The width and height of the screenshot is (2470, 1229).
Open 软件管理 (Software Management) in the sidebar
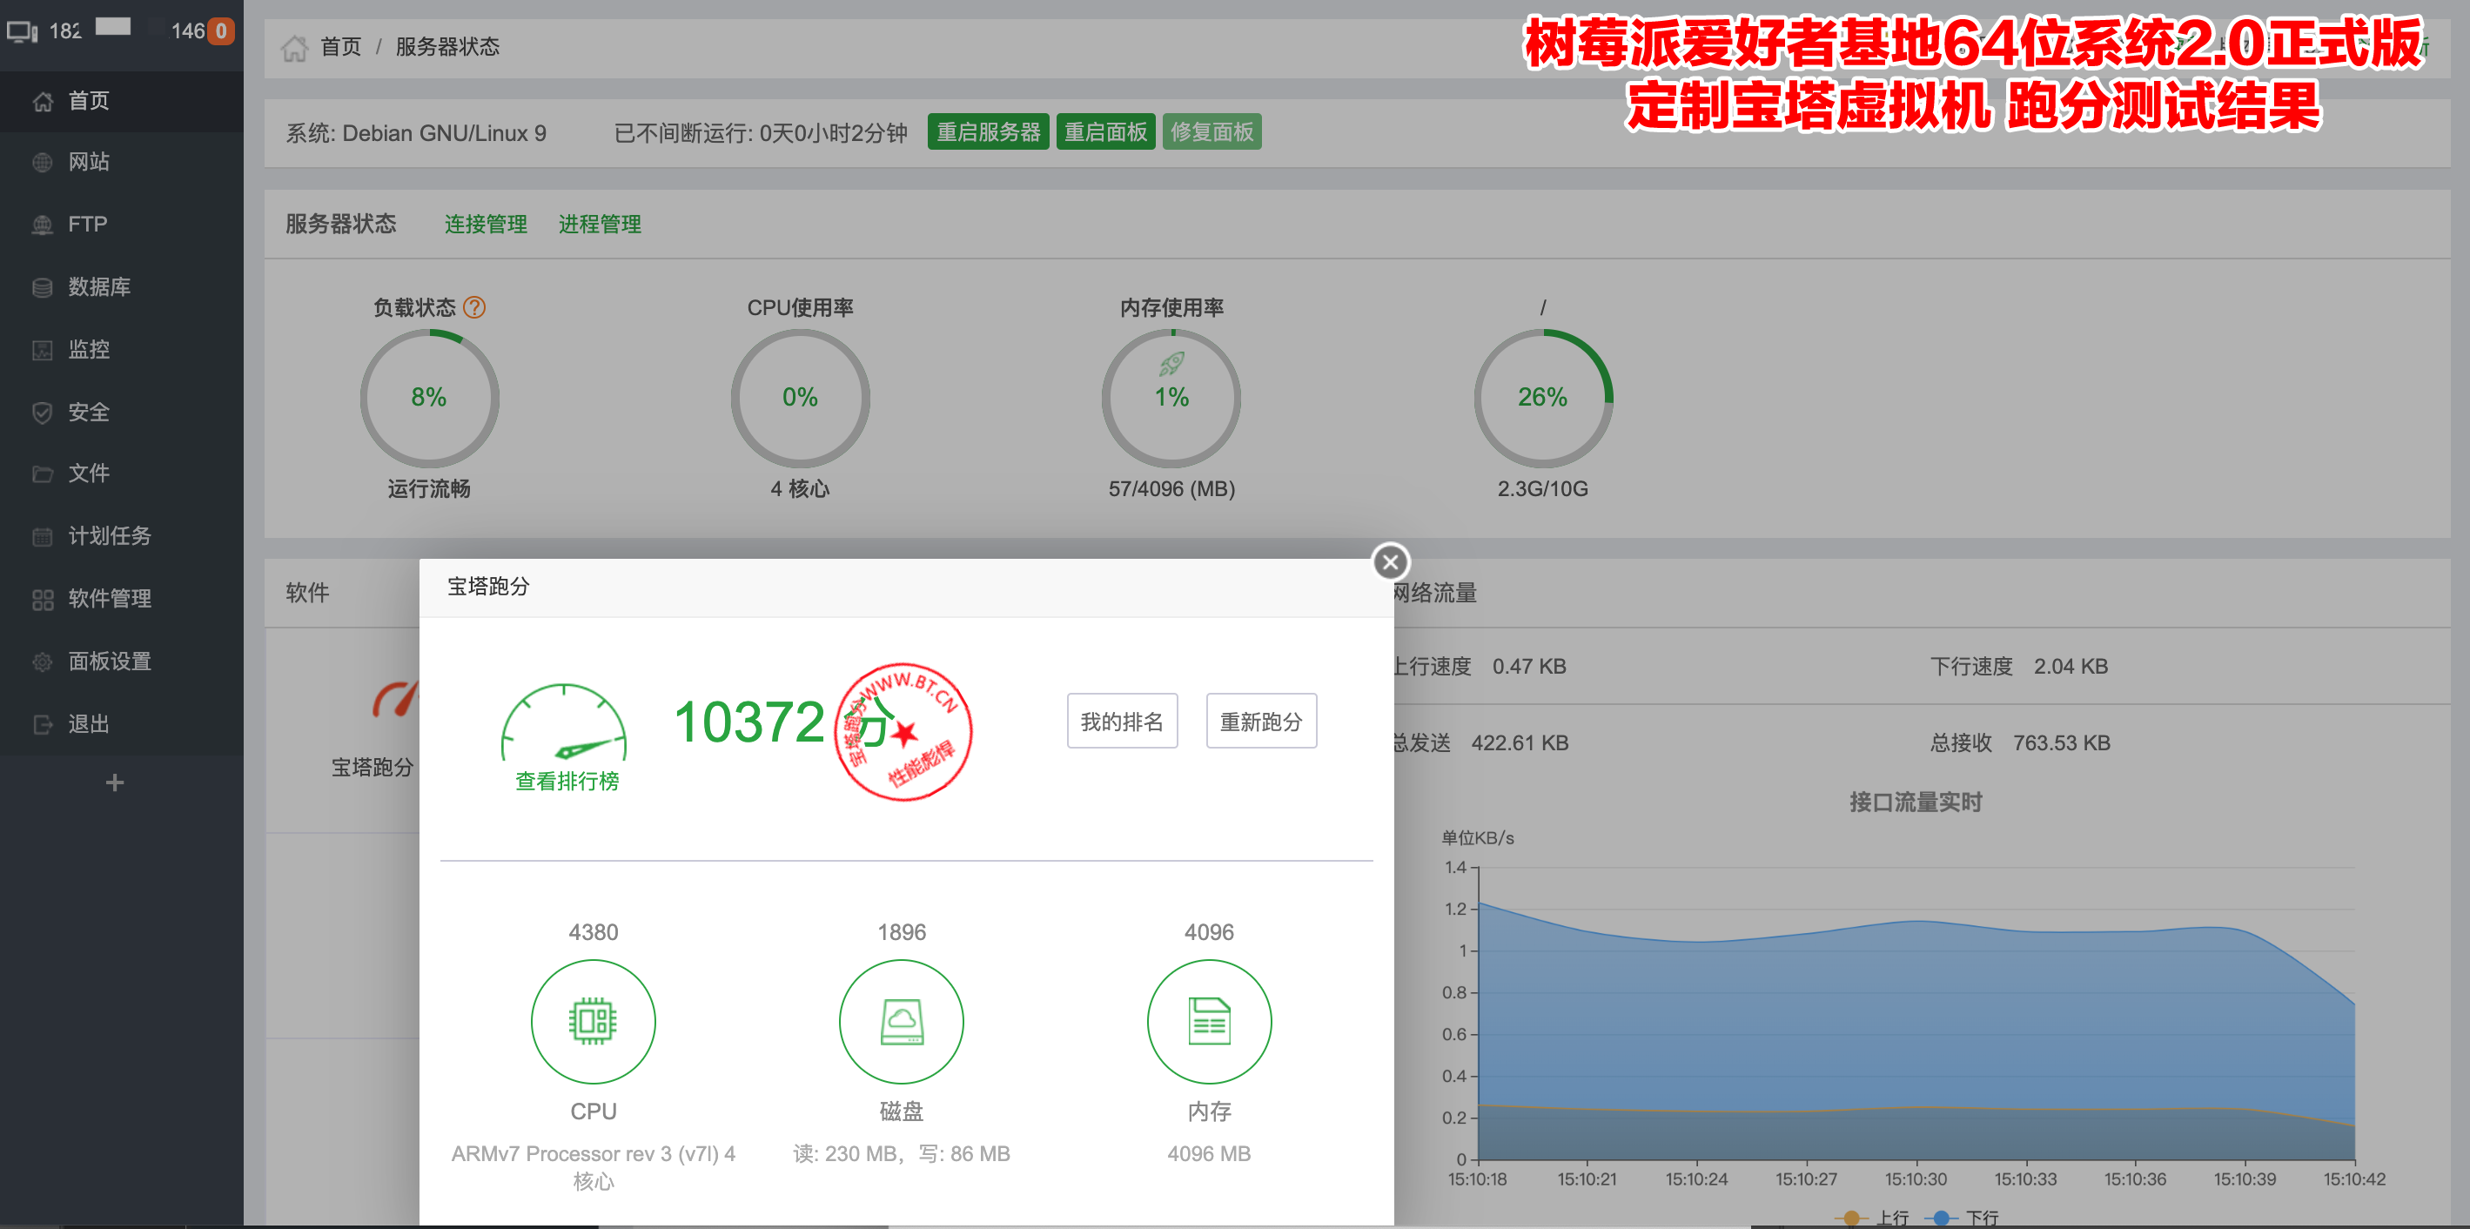tap(110, 598)
